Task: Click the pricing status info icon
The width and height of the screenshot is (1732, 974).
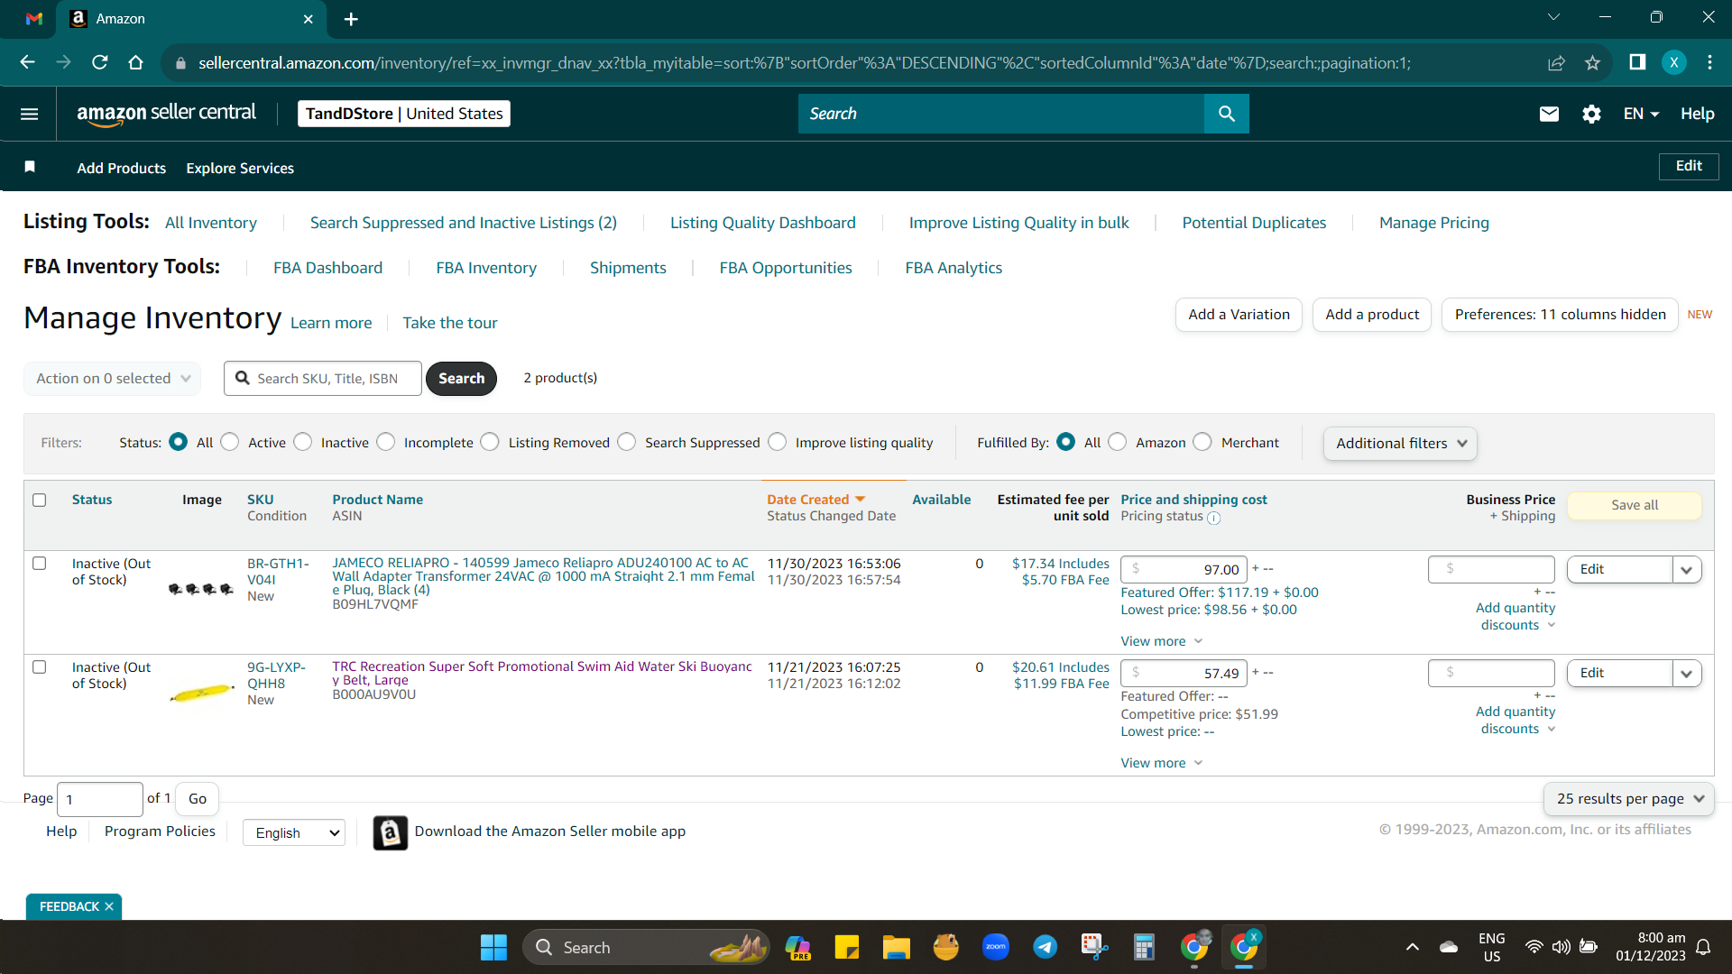Action: 1213,518
